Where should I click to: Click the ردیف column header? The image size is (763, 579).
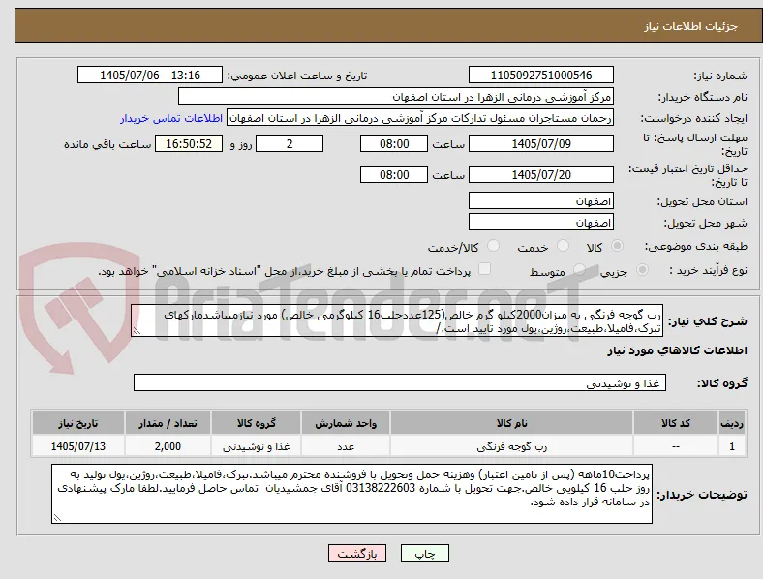tap(732, 423)
